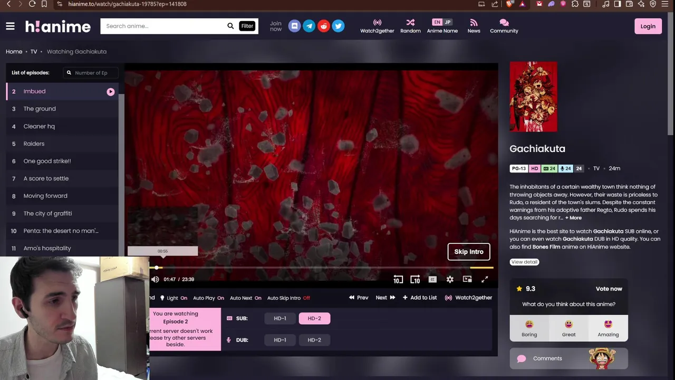
Task: Click episode list scrollbar
Action: coord(121,174)
